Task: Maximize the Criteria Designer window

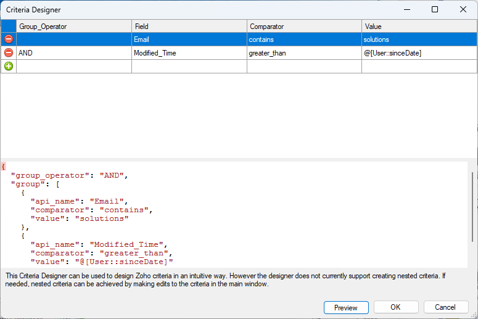Action: (x=435, y=9)
